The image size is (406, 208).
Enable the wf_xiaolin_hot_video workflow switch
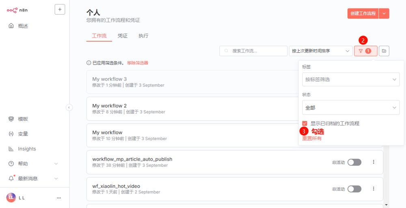point(354,189)
